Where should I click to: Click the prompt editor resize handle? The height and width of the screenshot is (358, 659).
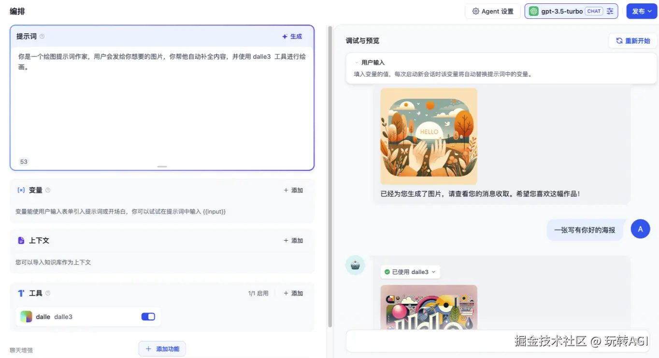point(162,166)
